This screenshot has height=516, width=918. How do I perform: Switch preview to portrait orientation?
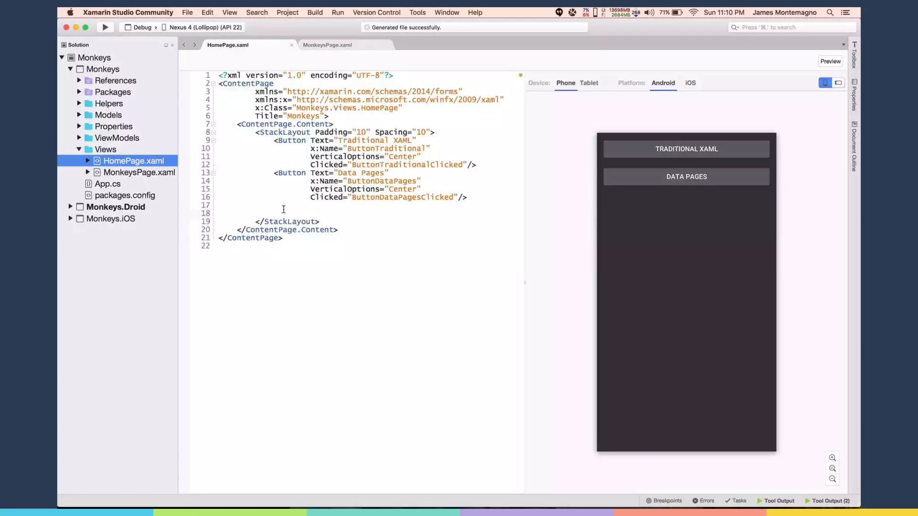point(825,83)
